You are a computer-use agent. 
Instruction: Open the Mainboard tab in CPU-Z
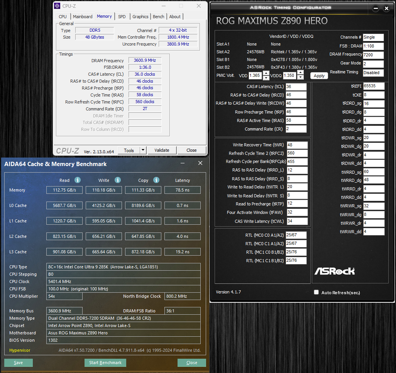83,17
